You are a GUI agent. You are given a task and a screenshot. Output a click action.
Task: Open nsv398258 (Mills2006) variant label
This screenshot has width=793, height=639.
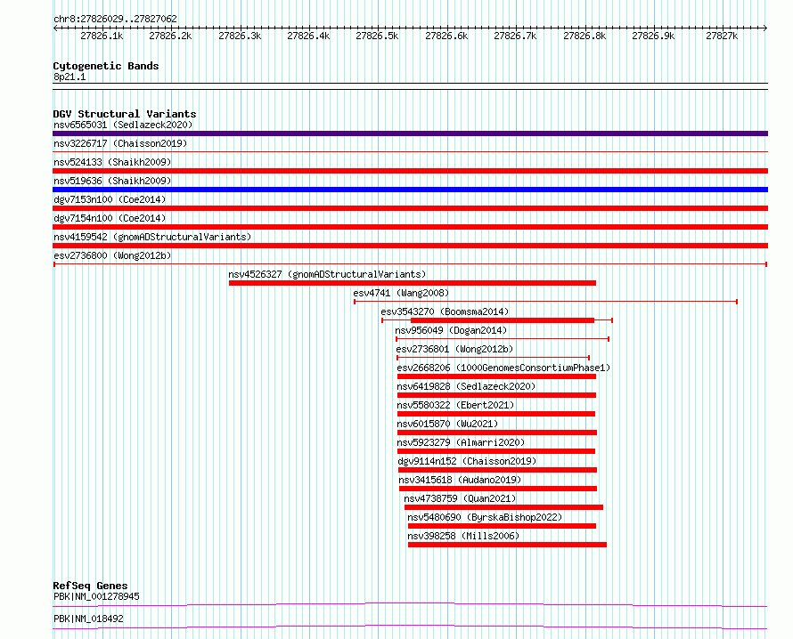pos(463,536)
